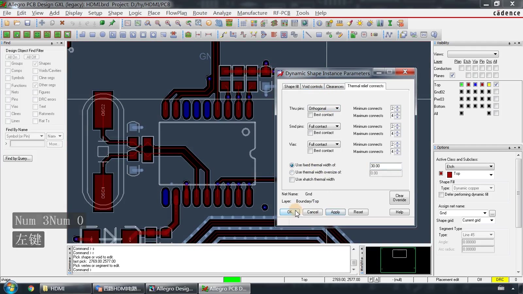Open the Constraint Manager CM icon

(x=284, y=23)
